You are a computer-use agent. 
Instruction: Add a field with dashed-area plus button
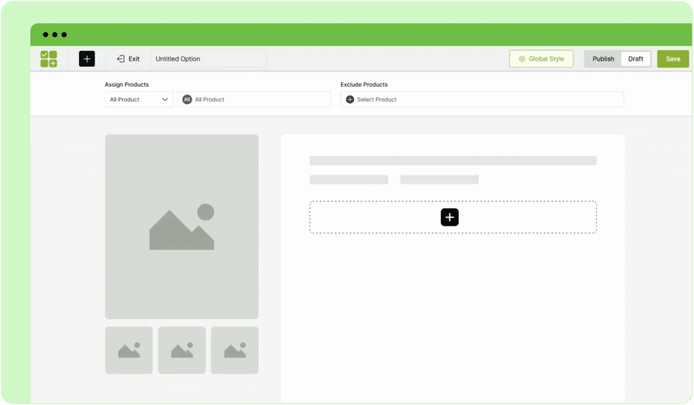(449, 218)
